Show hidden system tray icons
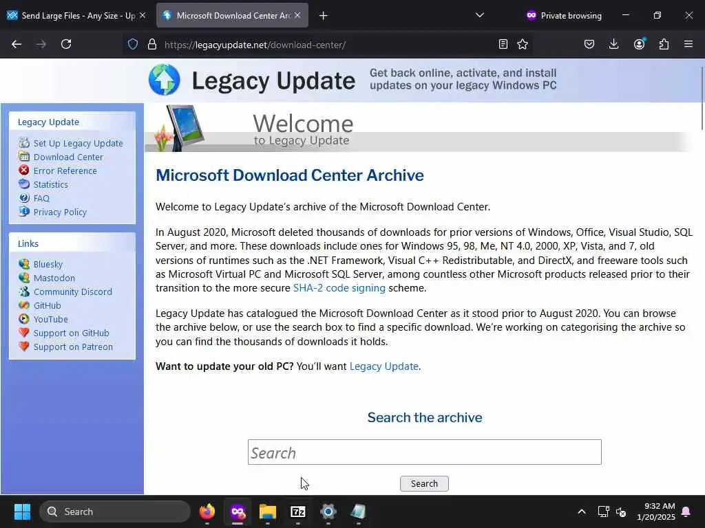Viewport: 705px width, 528px height. pyautogui.click(x=581, y=511)
